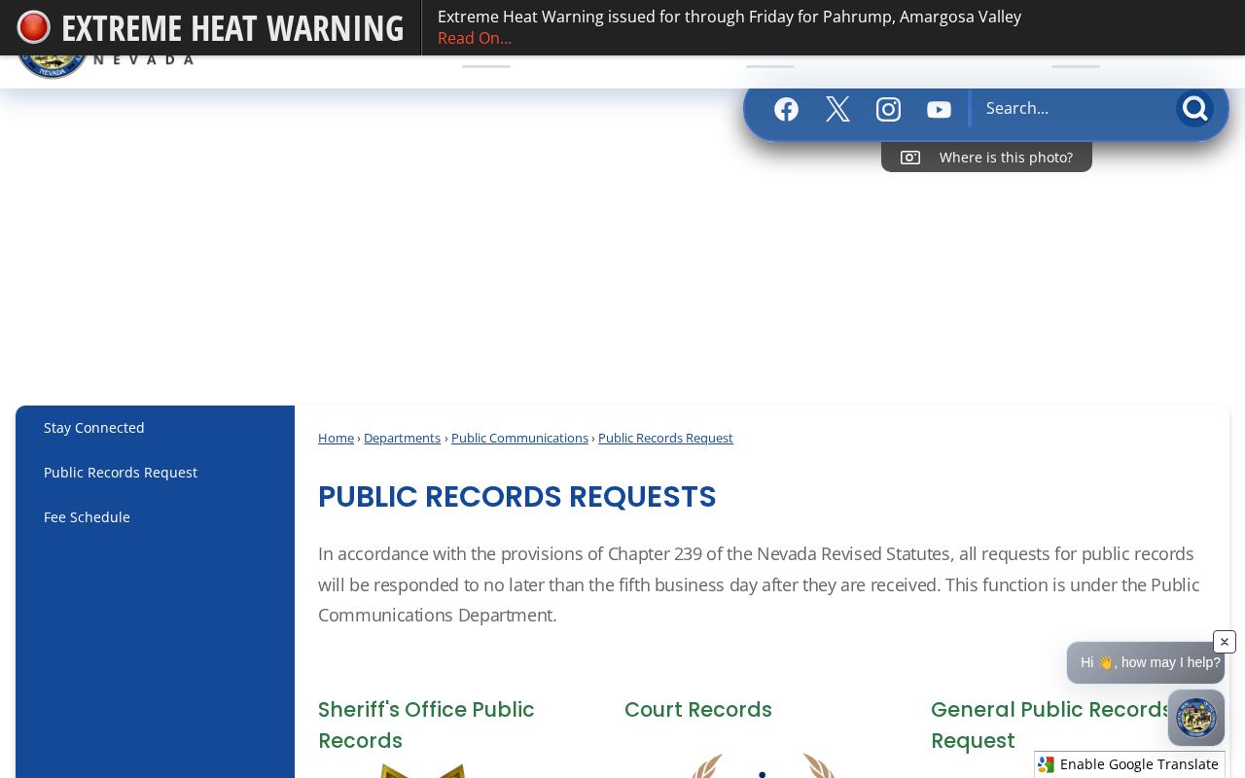Click the Extreme Heat Warning issued for Pahrump text
The height and width of the screenshot is (778, 1245).
click(x=729, y=17)
